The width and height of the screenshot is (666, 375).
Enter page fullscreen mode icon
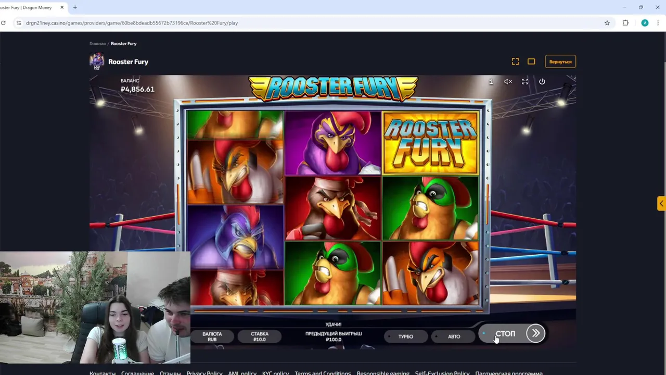(x=515, y=61)
